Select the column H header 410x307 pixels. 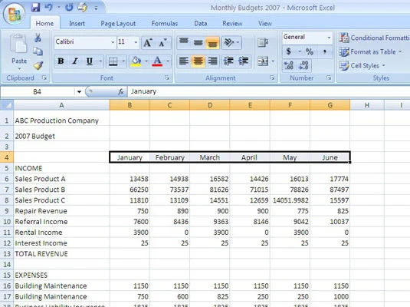tap(367, 105)
